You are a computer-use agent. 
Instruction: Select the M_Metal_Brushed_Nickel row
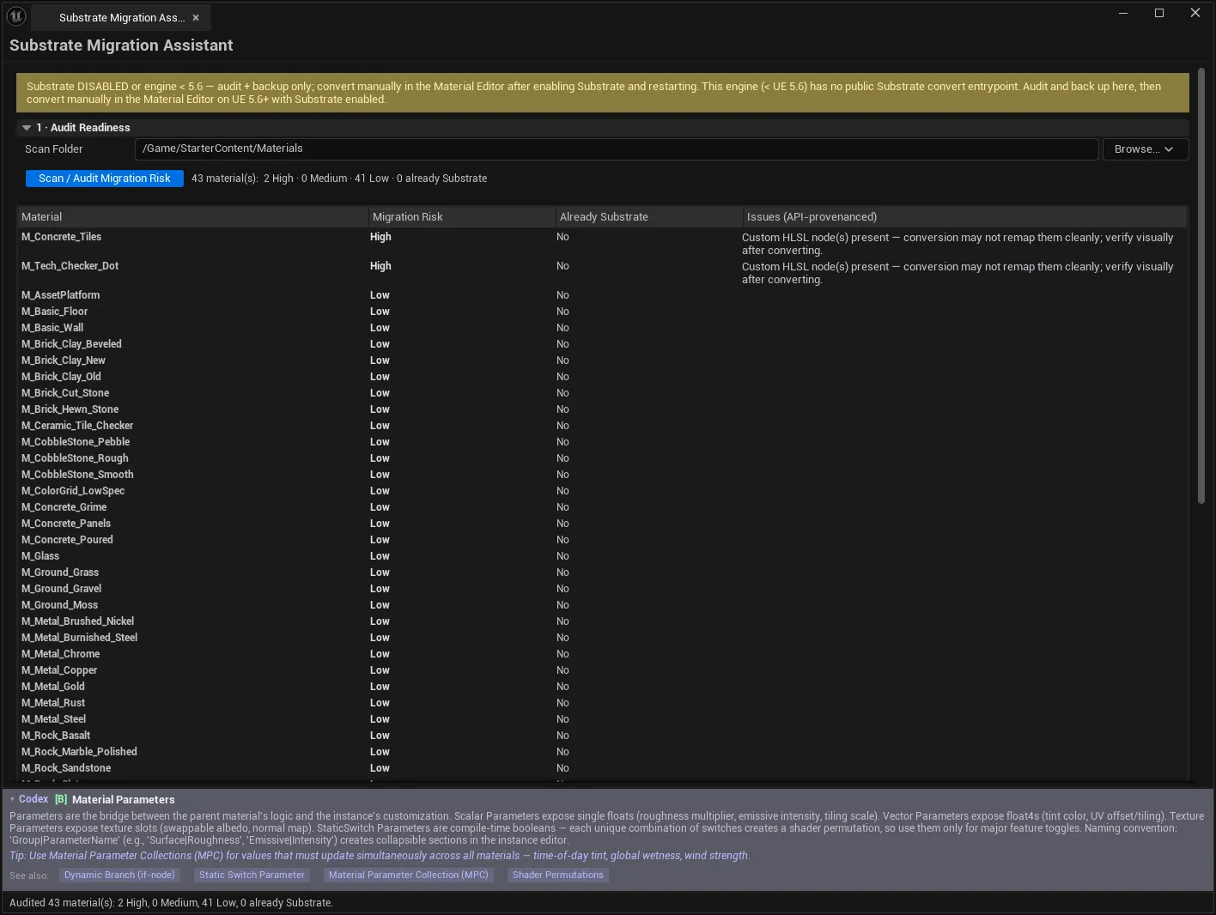point(601,621)
